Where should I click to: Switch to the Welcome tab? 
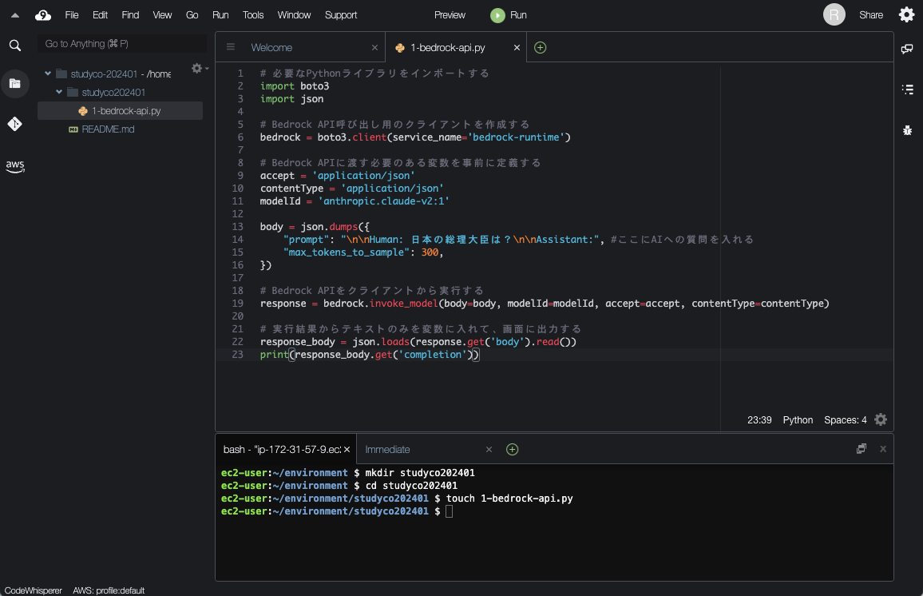coord(271,47)
